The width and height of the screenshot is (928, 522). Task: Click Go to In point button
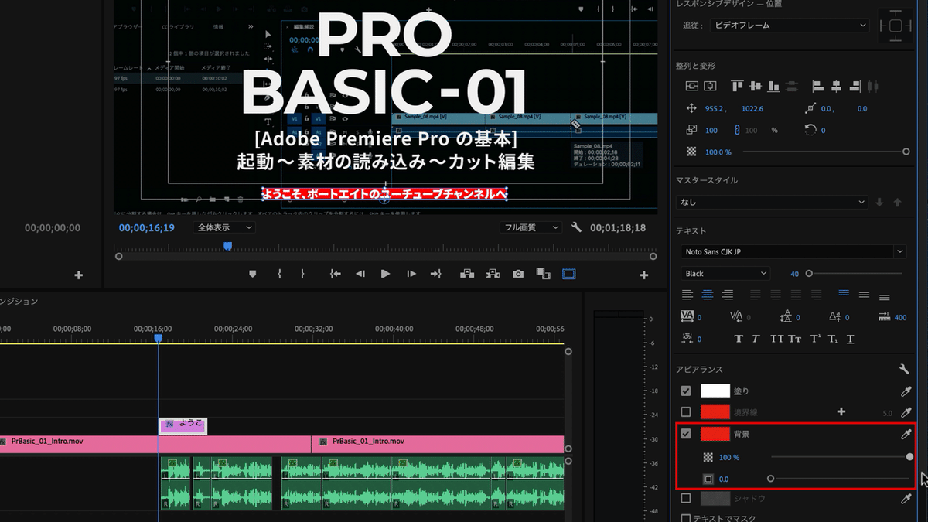[335, 274]
